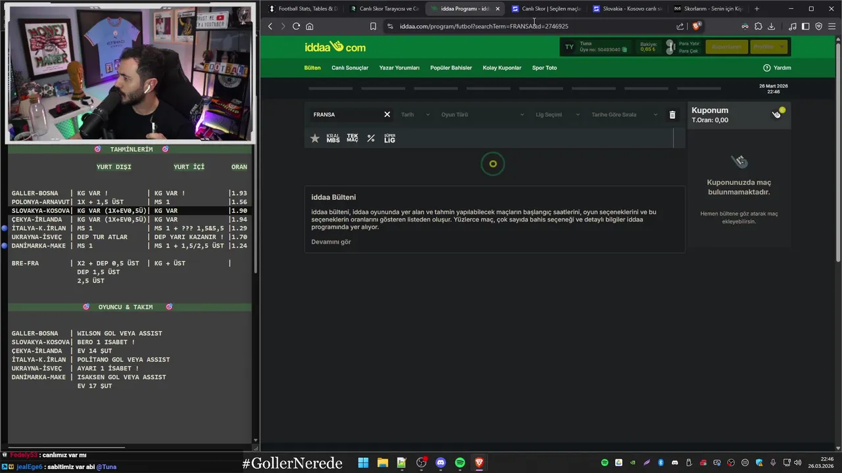Open the music note playlist icon

click(792, 26)
